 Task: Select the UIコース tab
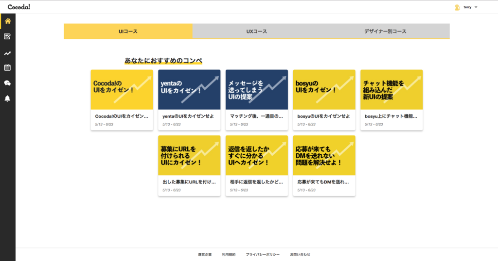point(128,31)
